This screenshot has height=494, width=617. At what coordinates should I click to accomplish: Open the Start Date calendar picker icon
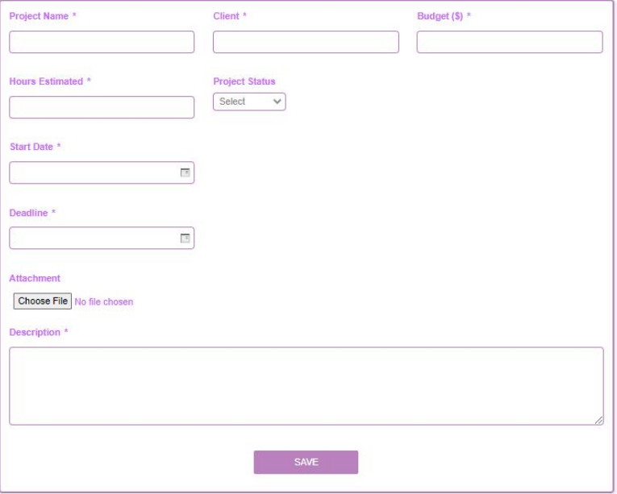coord(185,172)
